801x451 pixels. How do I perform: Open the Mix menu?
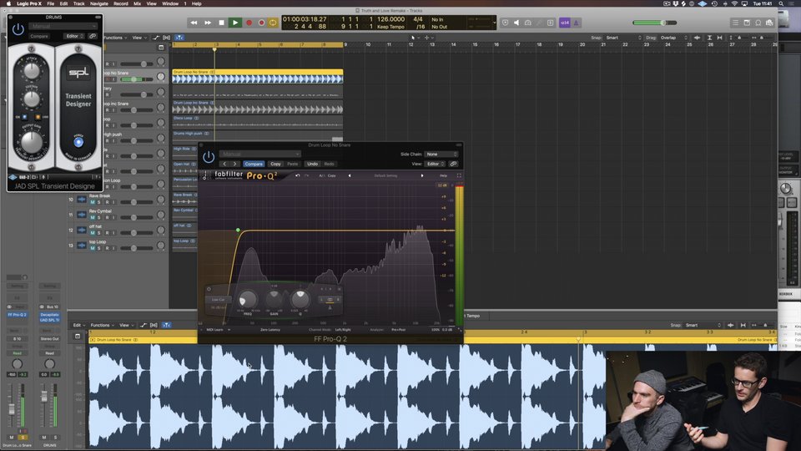[x=137, y=3]
